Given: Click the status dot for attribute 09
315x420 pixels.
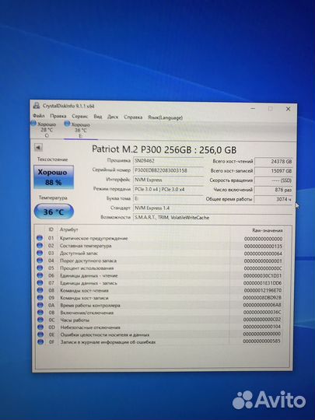Looking at the screenshot, I should [x=40, y=298].
